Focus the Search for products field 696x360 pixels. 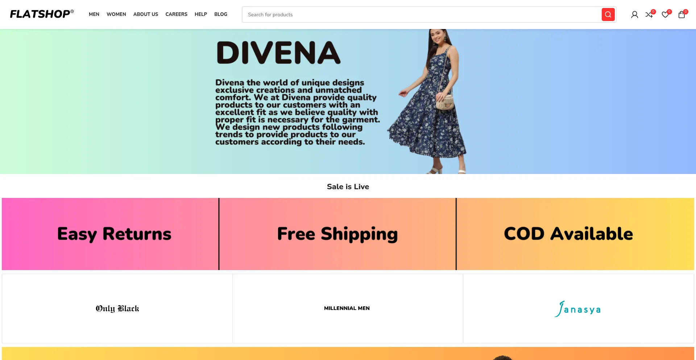[x=422, y=15]
